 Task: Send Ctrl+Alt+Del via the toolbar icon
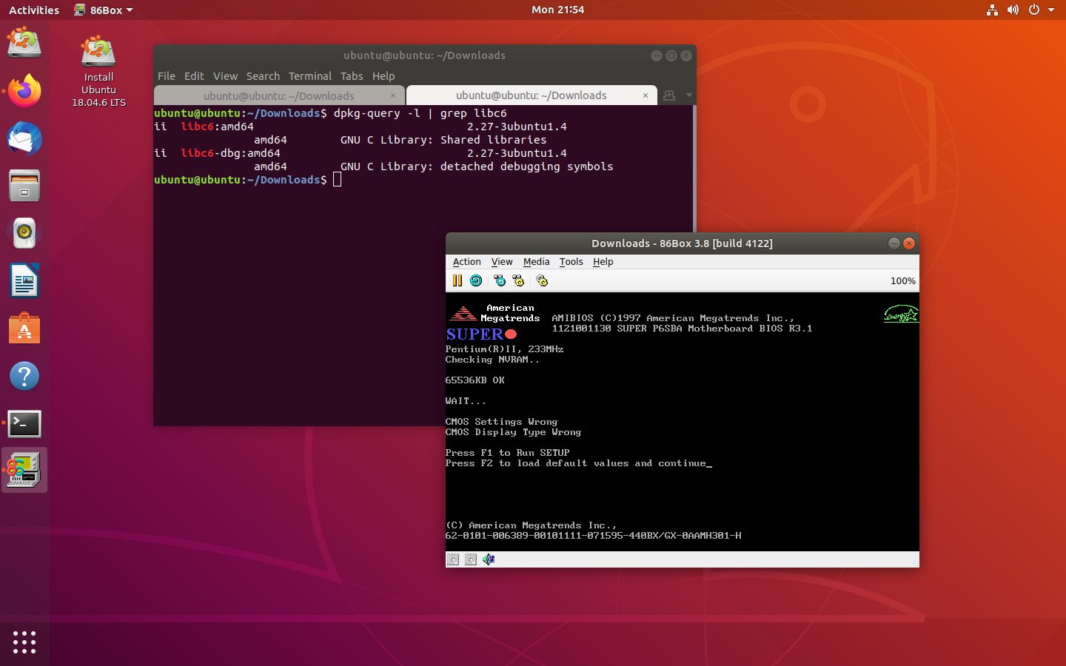click(x=500, y=280)
